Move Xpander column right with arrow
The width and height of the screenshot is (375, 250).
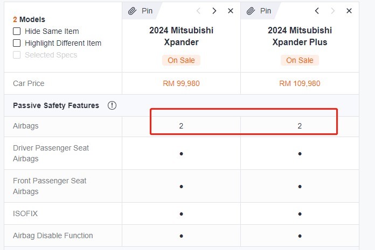214,11
